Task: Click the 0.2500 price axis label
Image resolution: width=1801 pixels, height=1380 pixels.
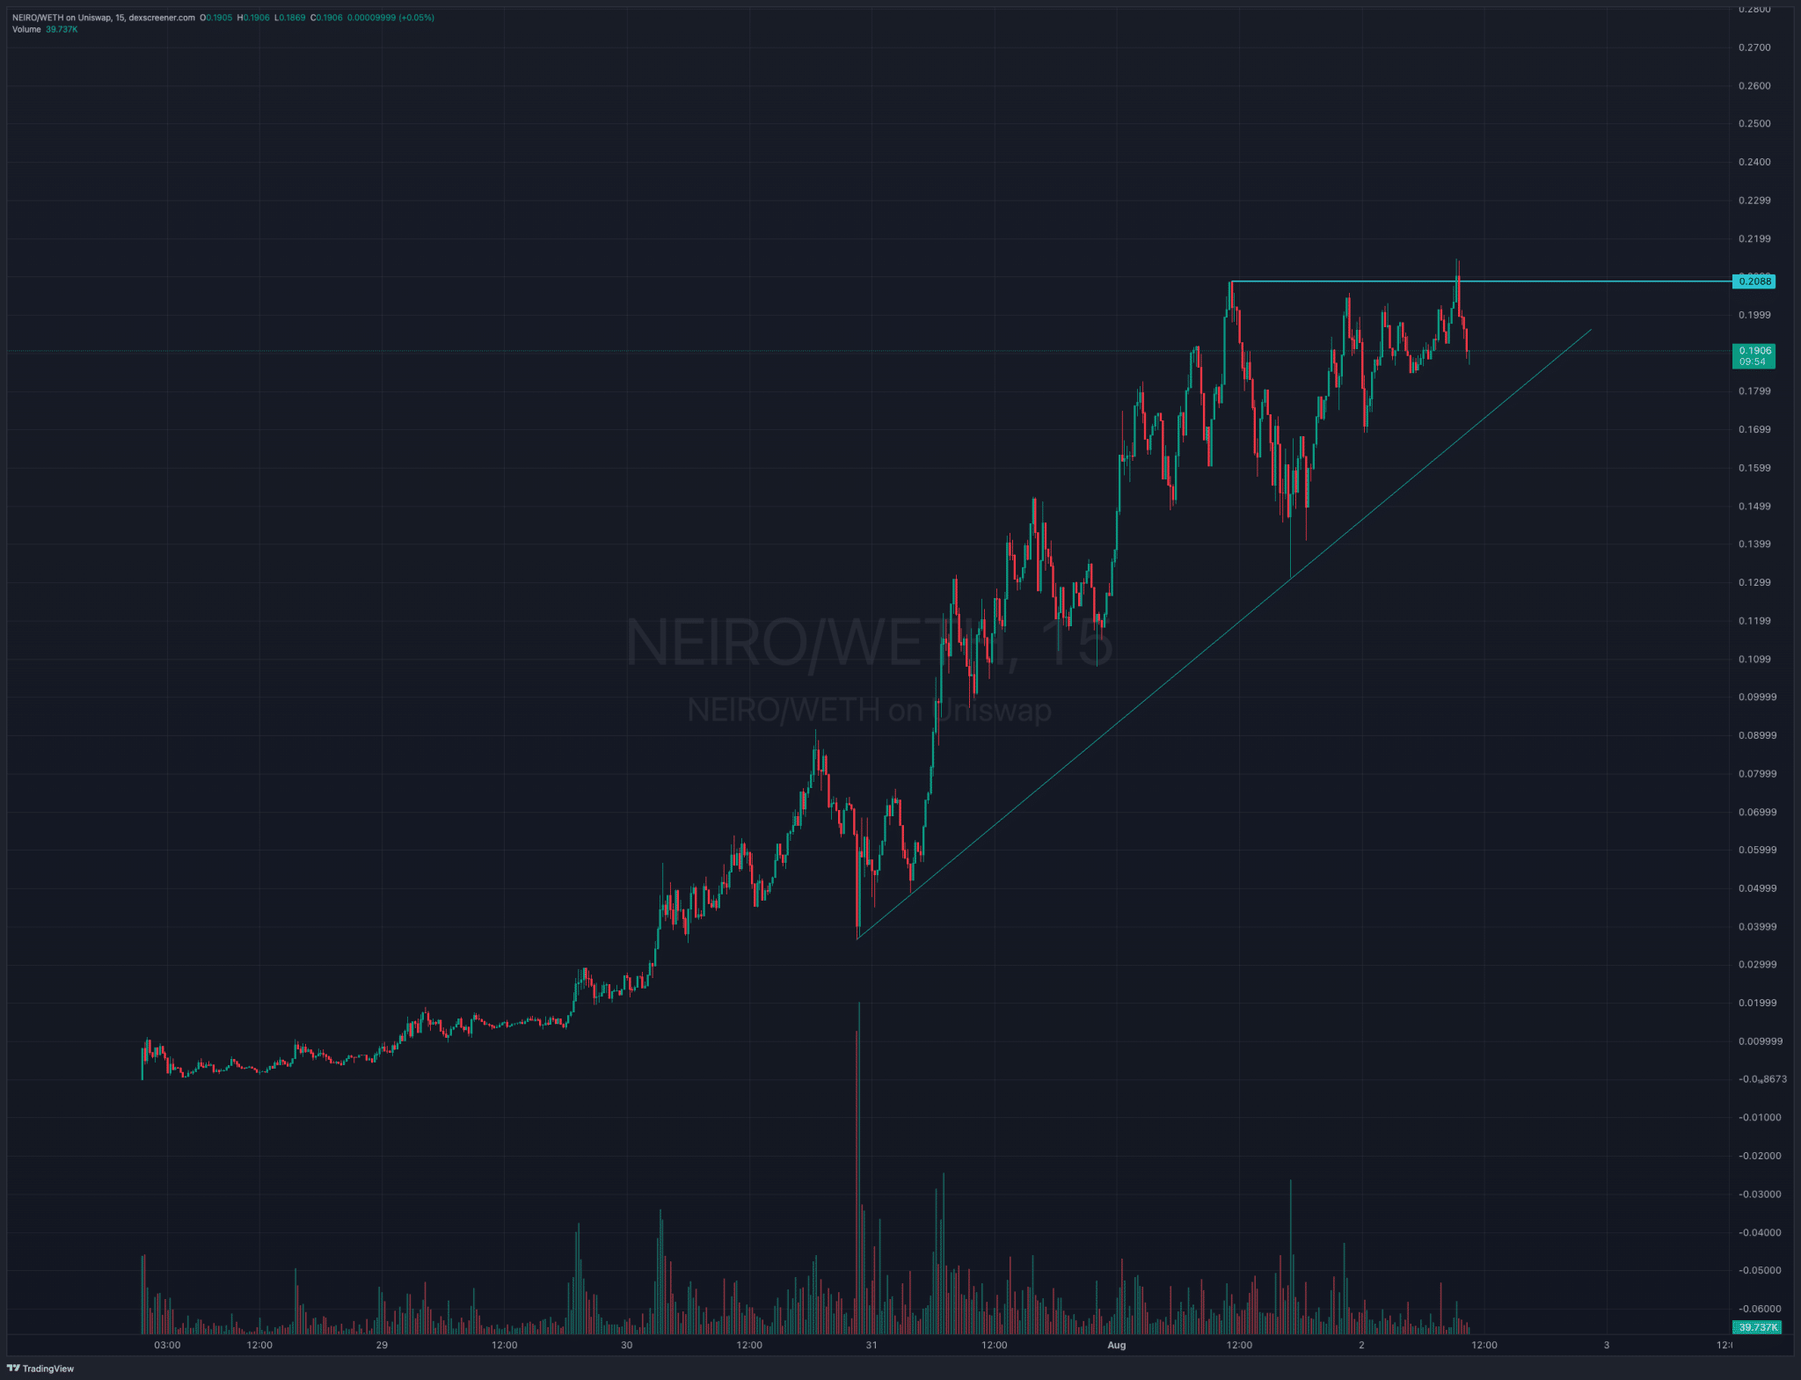Action: tap(1754, 123)
